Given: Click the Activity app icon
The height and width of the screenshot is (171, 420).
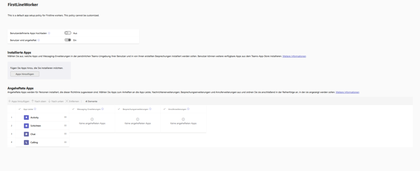Looking at the screenshot, I should pyautogui.click(x=26, y=117).
